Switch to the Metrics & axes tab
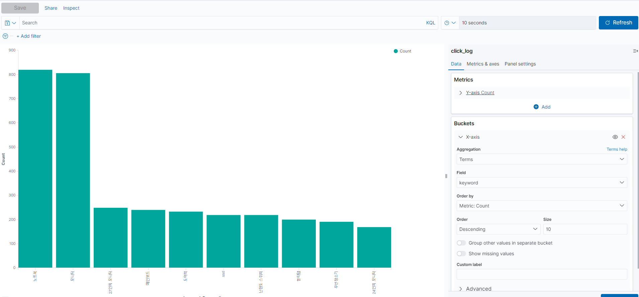Screen dimensions: 639x297 coord(483,64)
